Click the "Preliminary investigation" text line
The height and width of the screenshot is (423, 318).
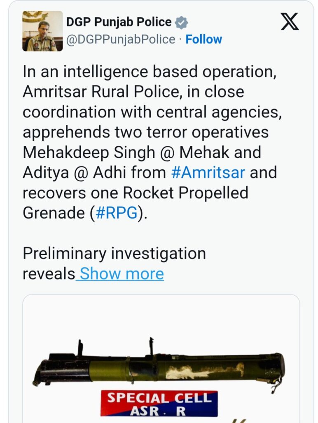pos(114,253)
